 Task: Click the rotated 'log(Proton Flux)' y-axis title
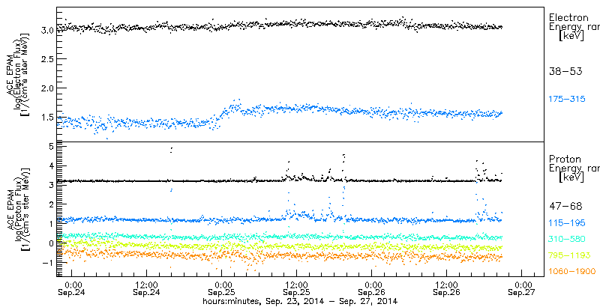coord(19,208)
